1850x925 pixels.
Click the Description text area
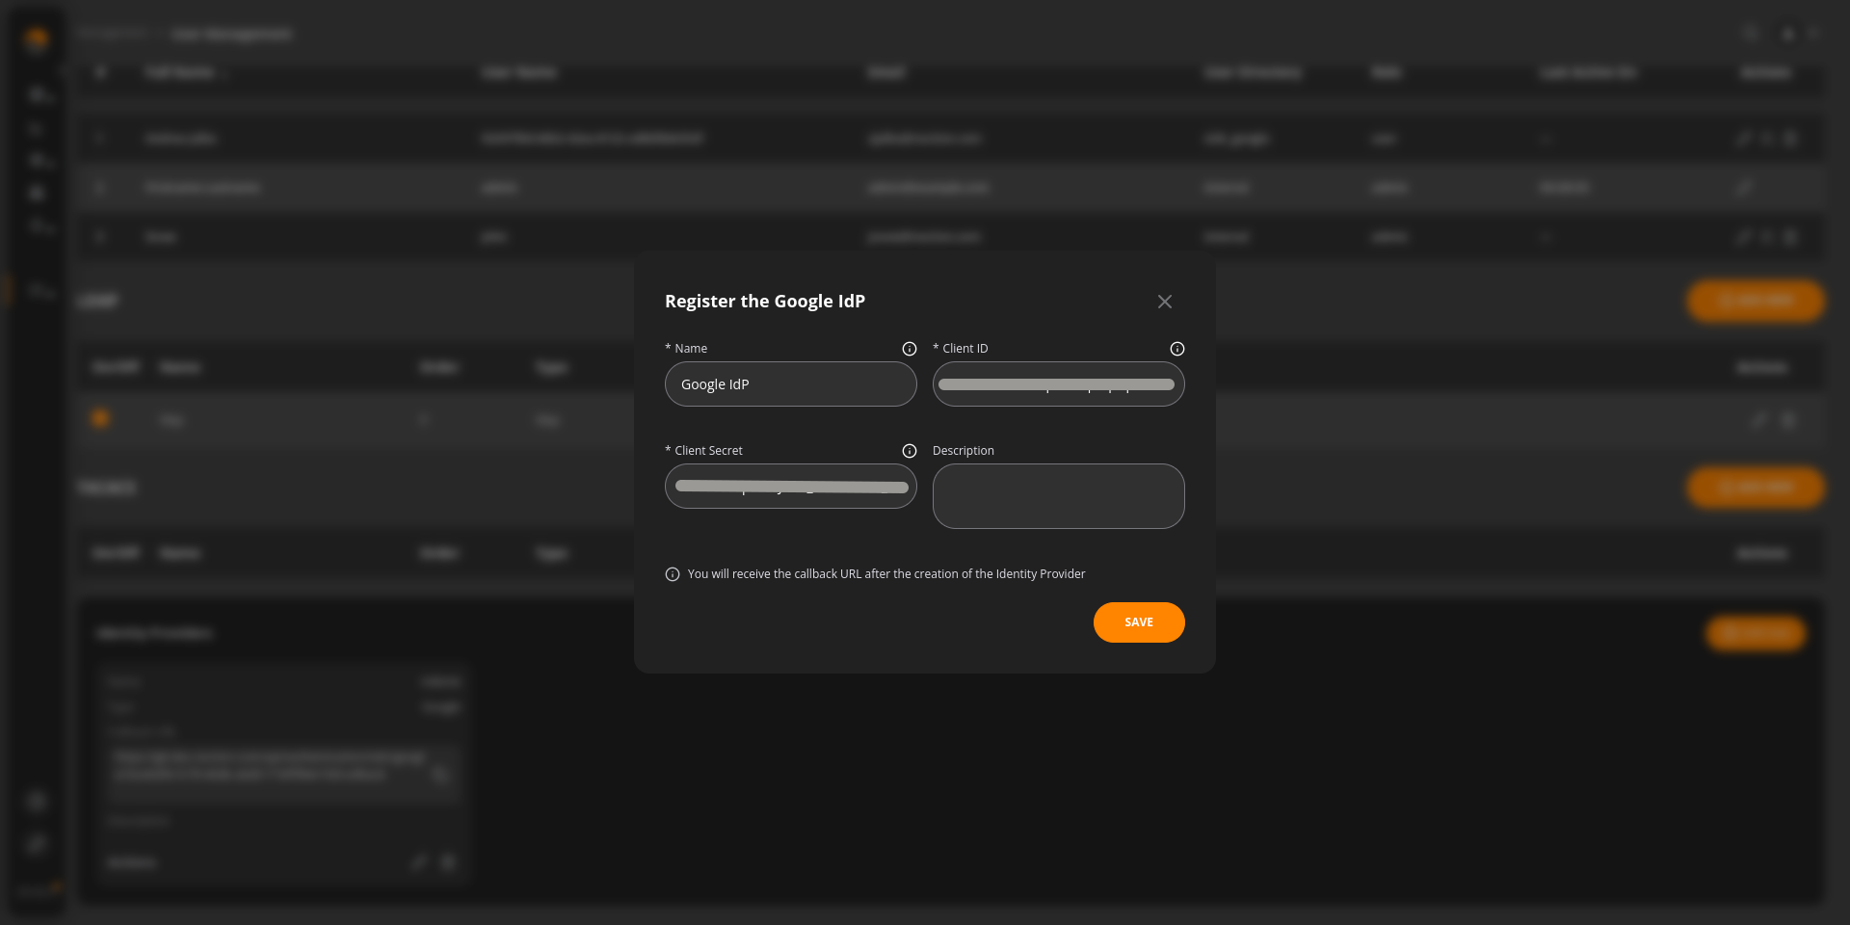[x=1058, y=496]
